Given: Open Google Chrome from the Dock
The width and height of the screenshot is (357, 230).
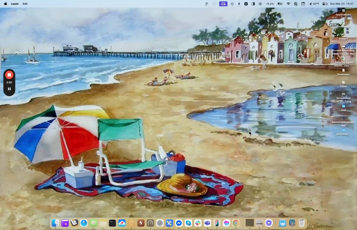Looking at the screenshot, I should [236, 223].
